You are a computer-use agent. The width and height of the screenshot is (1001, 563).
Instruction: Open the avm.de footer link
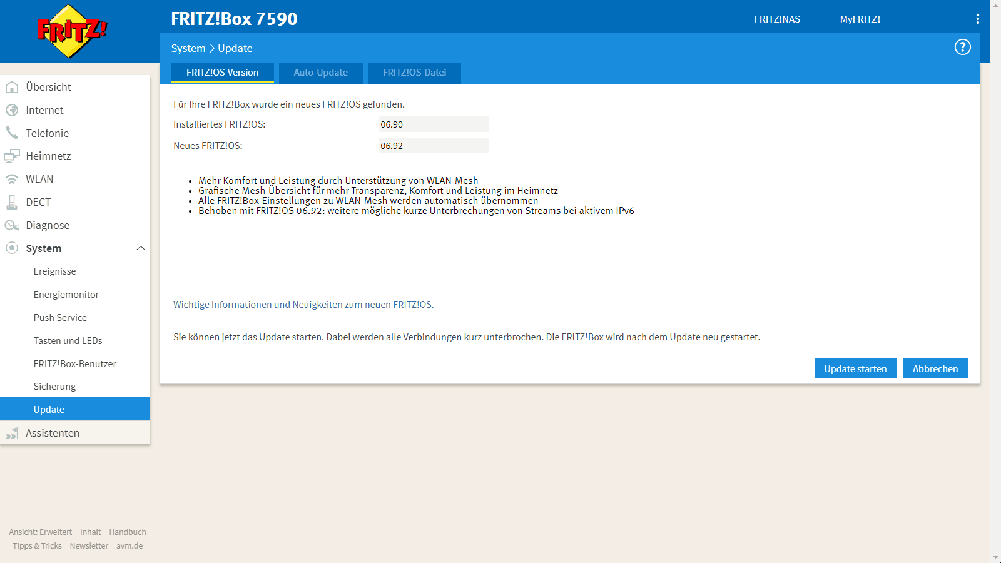coord(130,546)
